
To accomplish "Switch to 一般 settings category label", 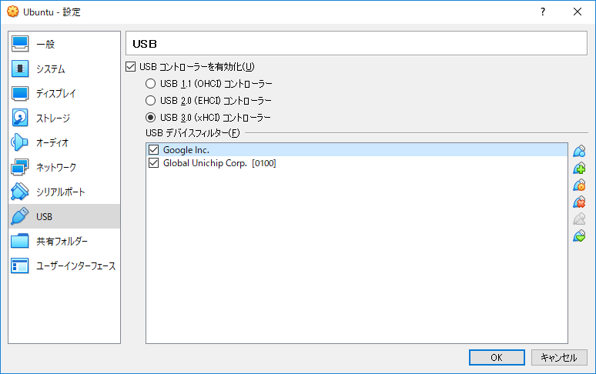I will pyautogui.click(x=45, y=44).
